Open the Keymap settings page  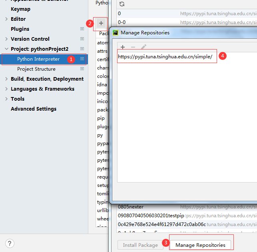click(20, 9)
